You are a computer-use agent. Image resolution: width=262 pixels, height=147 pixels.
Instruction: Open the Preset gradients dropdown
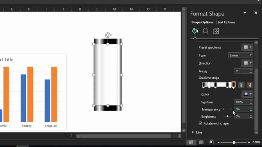(247, 47)
